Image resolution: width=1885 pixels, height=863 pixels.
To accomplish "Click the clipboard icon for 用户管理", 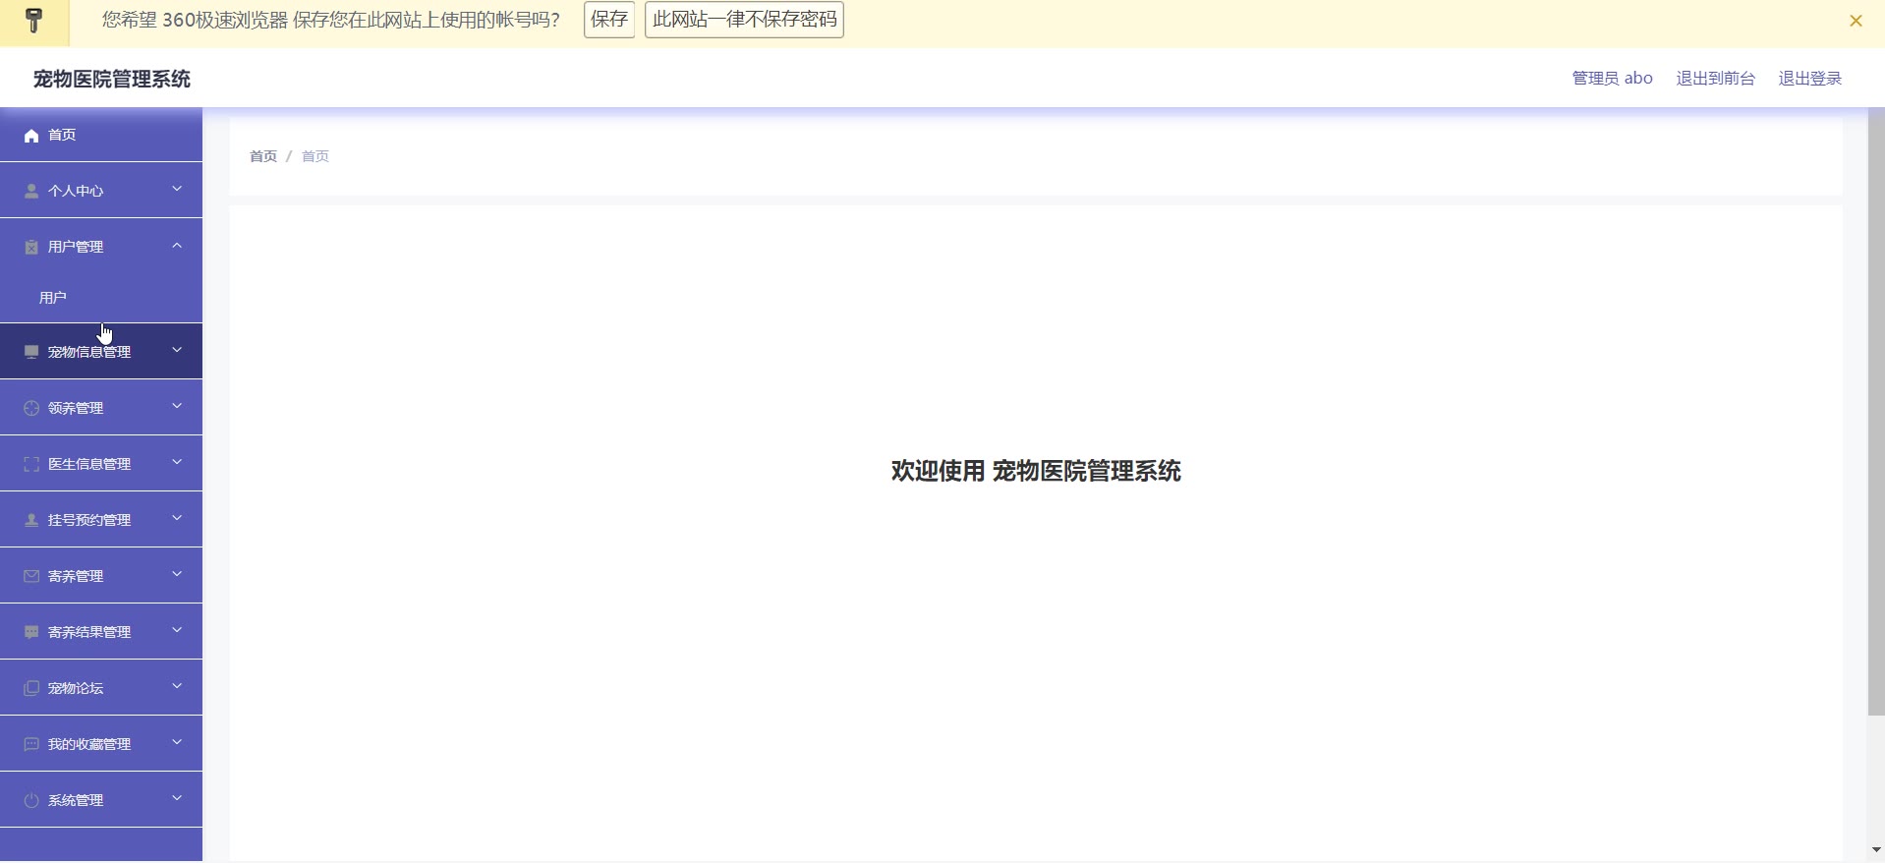I will pos(31,248).
